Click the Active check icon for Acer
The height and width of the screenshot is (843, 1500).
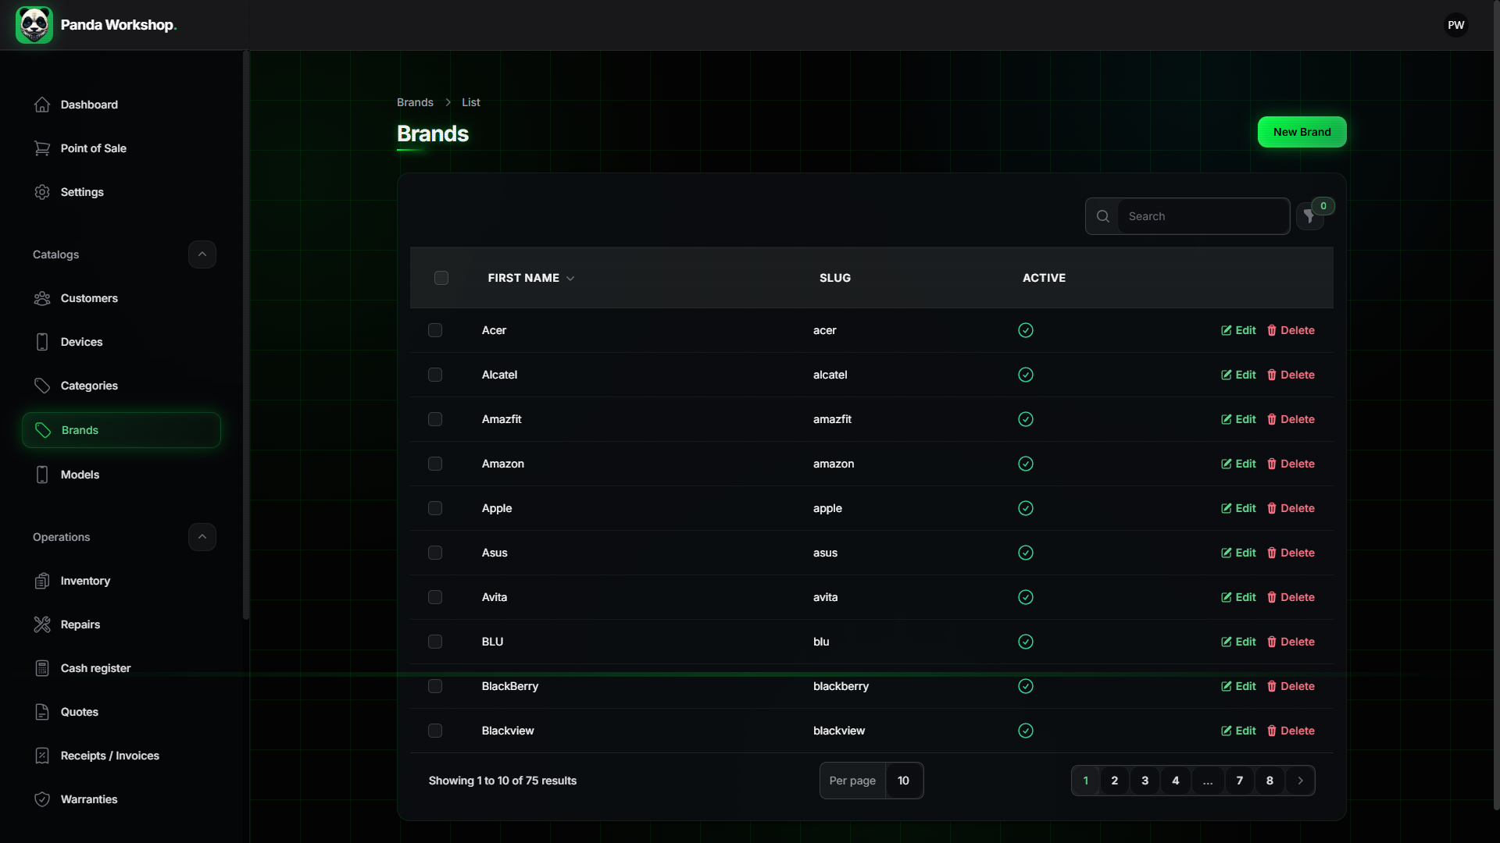(x=1026, y=330)
